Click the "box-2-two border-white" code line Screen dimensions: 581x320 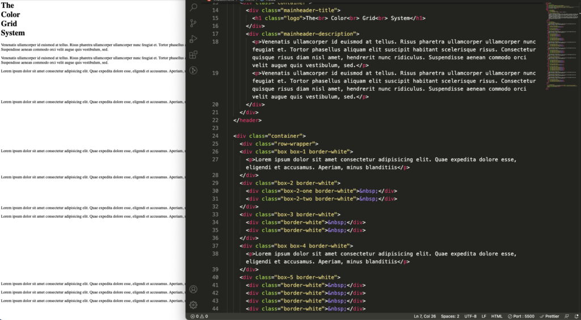tap(322, 199)
